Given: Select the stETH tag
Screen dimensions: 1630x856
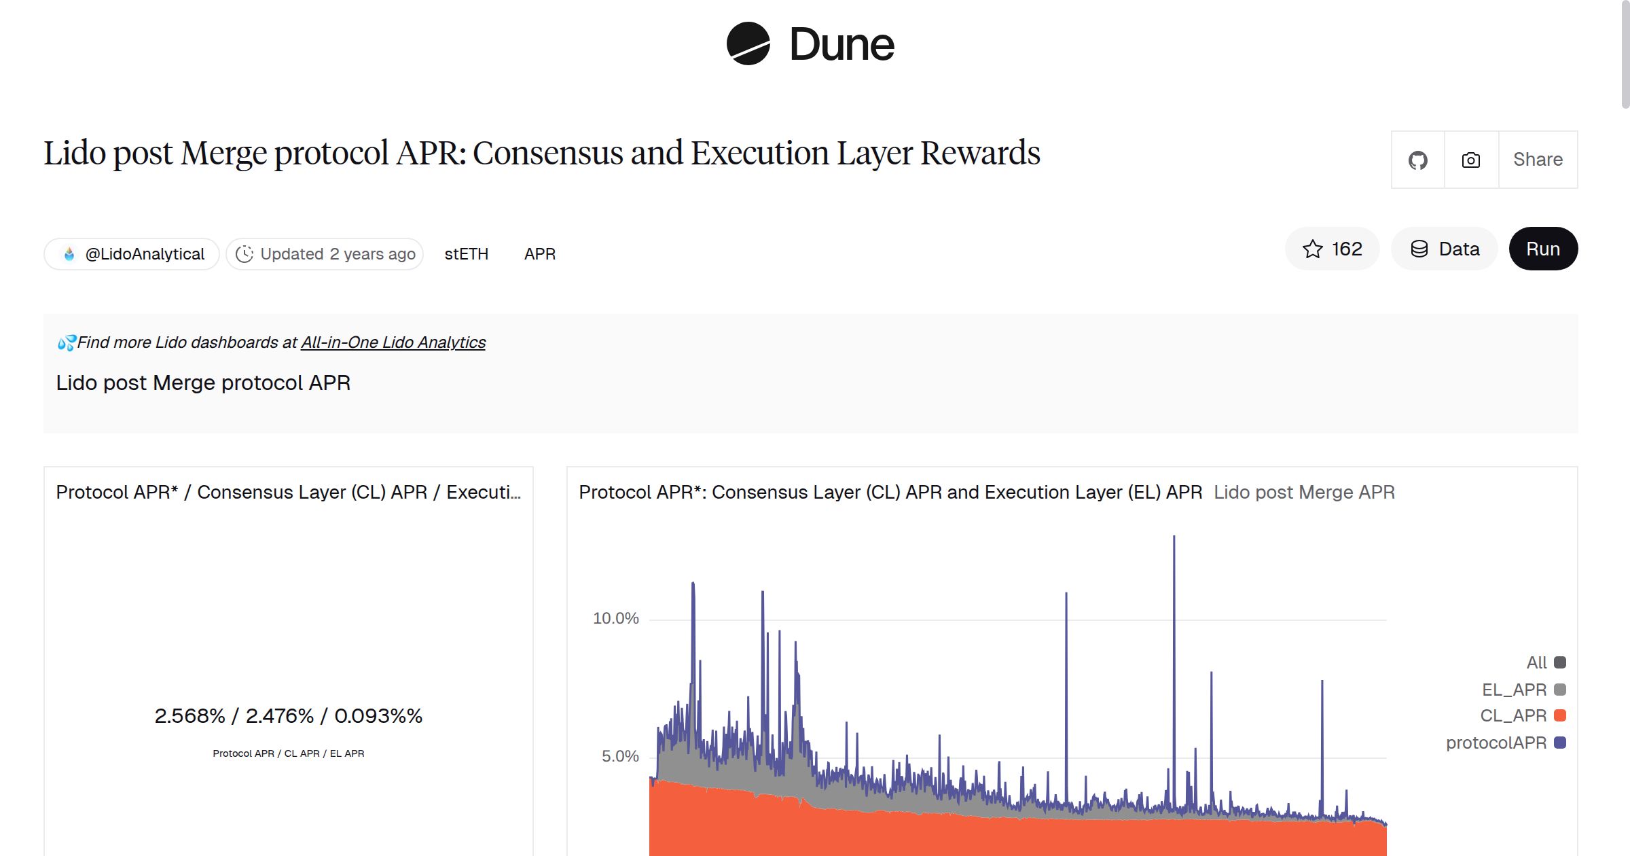Looking at the screenshot, I should pos(466,253).
